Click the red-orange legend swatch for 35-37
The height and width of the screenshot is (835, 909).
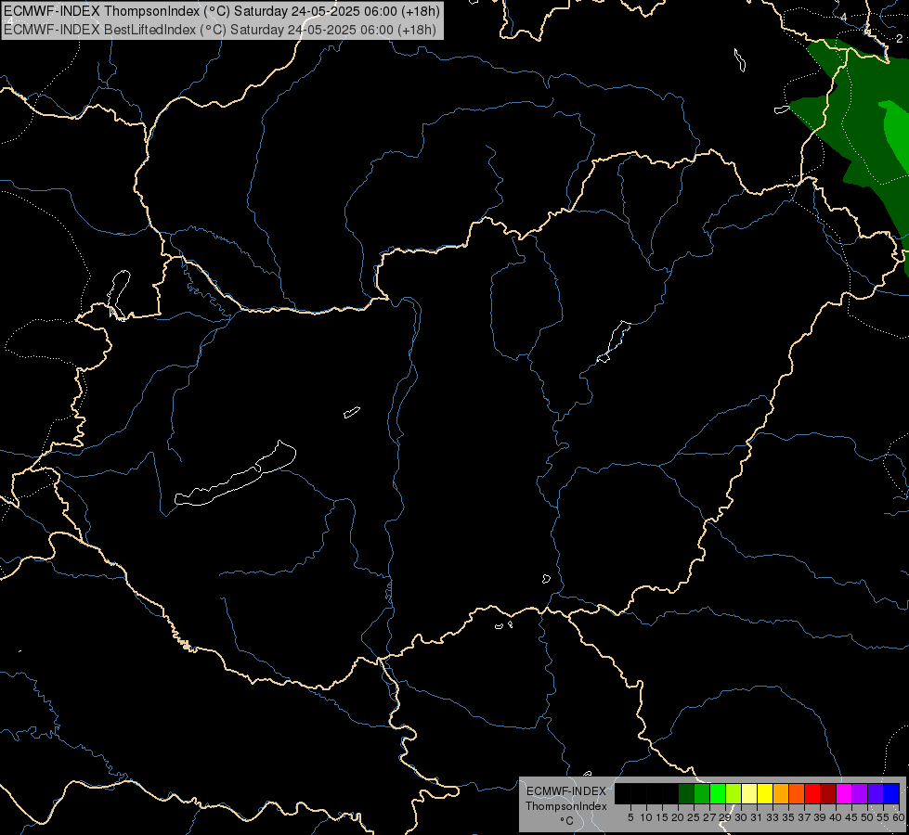(x=797, y=793)
